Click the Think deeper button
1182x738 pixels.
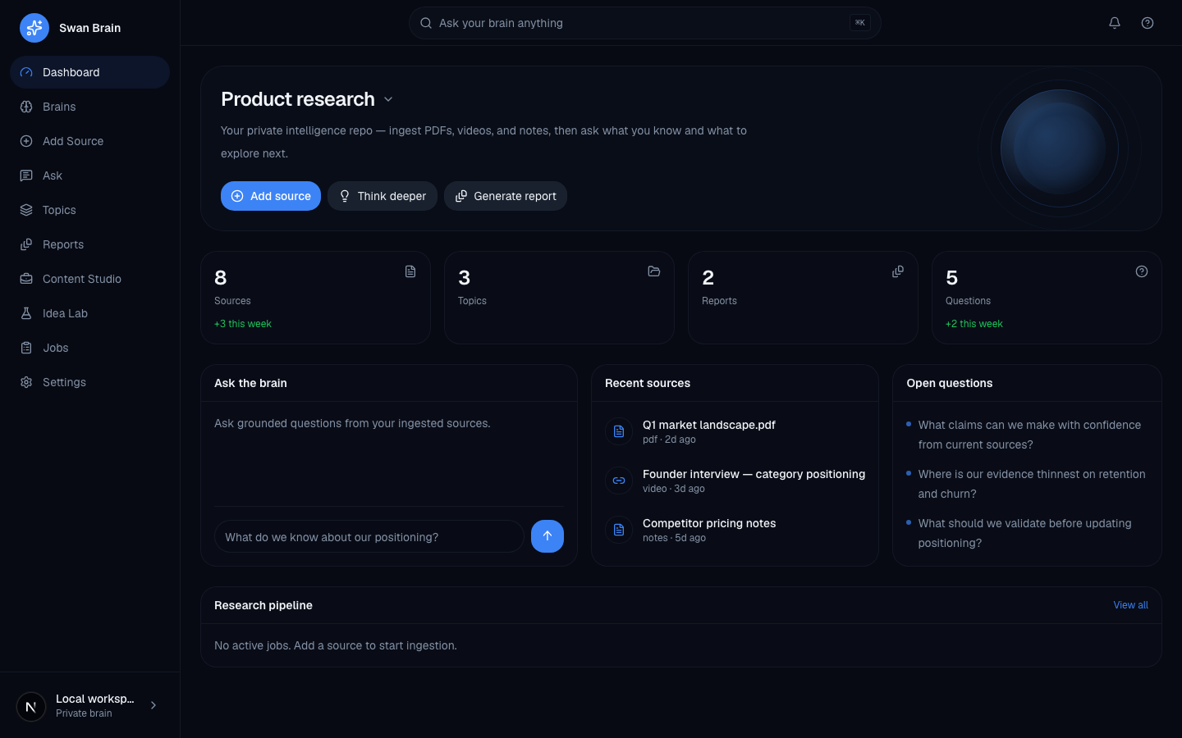tap(383, 196)
